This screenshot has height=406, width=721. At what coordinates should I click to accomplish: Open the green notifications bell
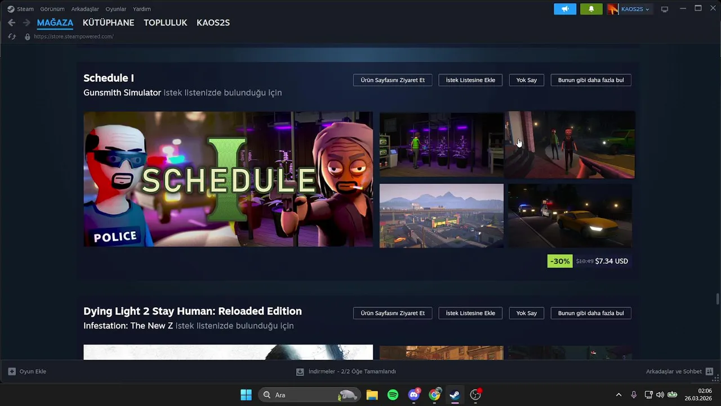pyautogui.click(x=591, y=9)
